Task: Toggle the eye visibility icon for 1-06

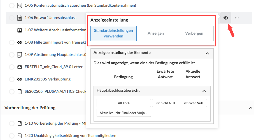Action: click(226, 18)
